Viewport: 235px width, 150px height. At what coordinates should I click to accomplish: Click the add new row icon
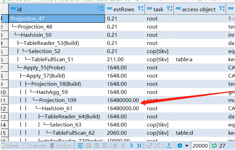[x=89, y=146]
